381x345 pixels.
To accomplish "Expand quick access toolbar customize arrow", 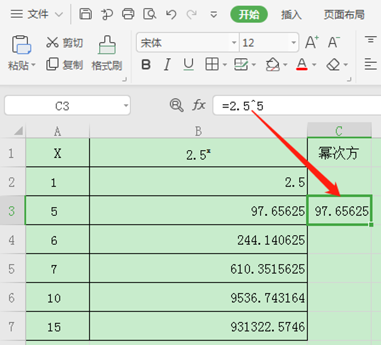I will (214, 15).
